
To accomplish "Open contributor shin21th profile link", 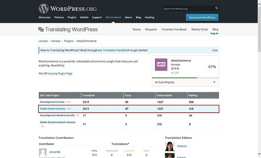I will [55, 152].
